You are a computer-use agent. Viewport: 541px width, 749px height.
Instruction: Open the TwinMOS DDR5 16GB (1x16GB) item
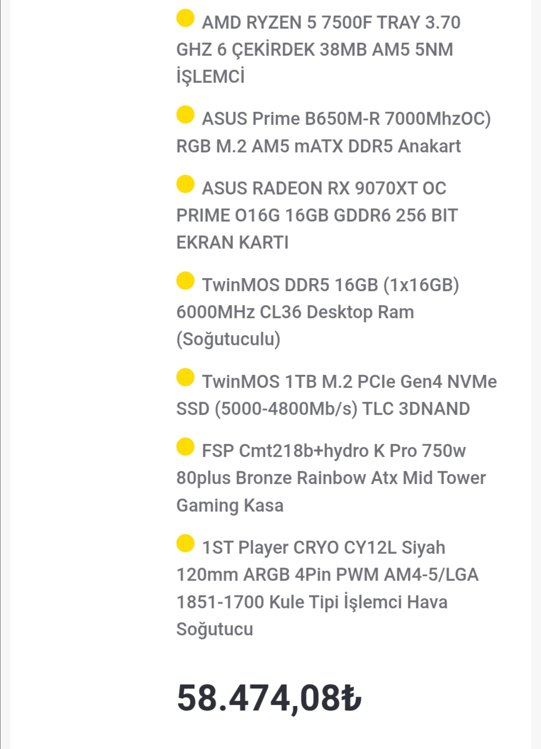318,312
